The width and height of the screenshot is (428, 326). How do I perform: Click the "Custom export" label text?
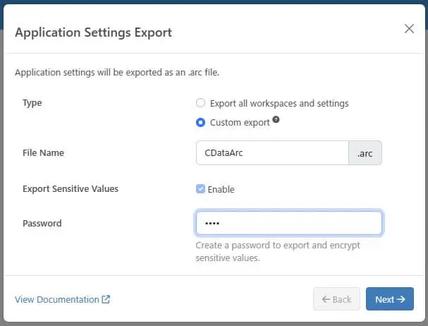click(240, 122)
